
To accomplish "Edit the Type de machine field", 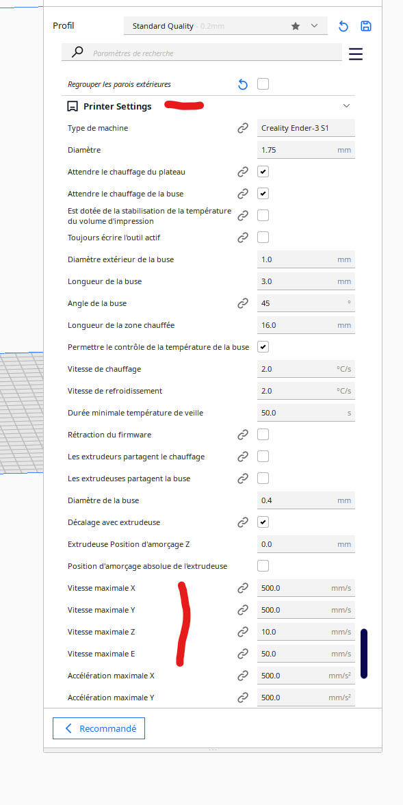I will 306,128.
